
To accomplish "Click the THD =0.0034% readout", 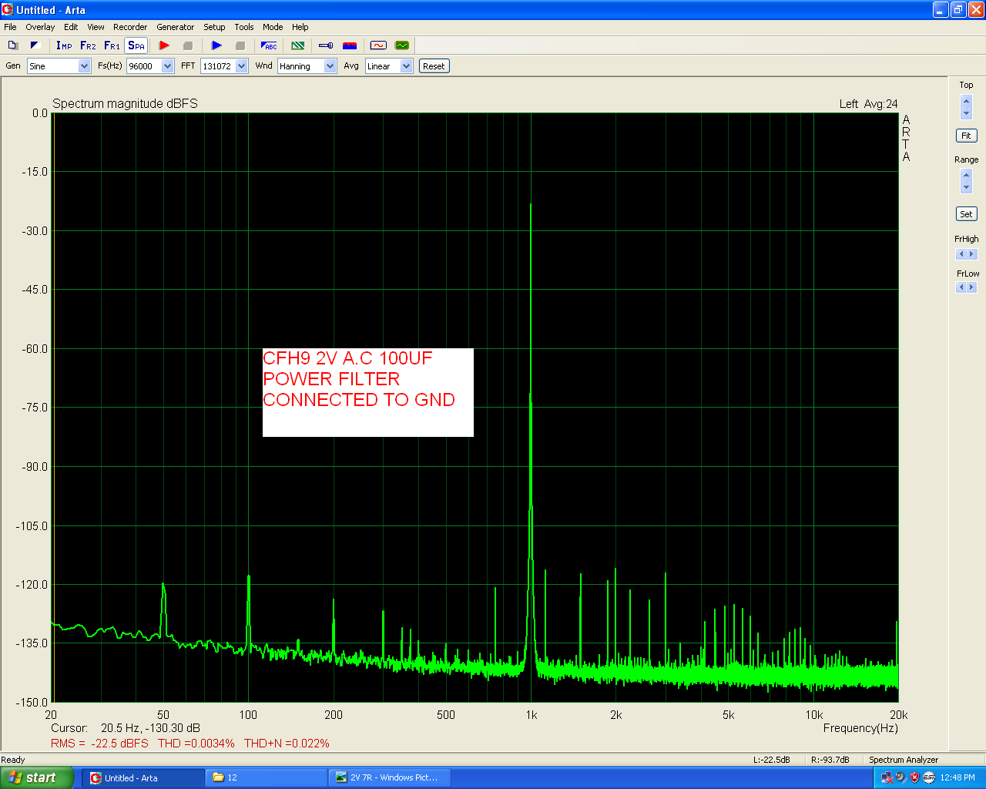I will (196, 744).
